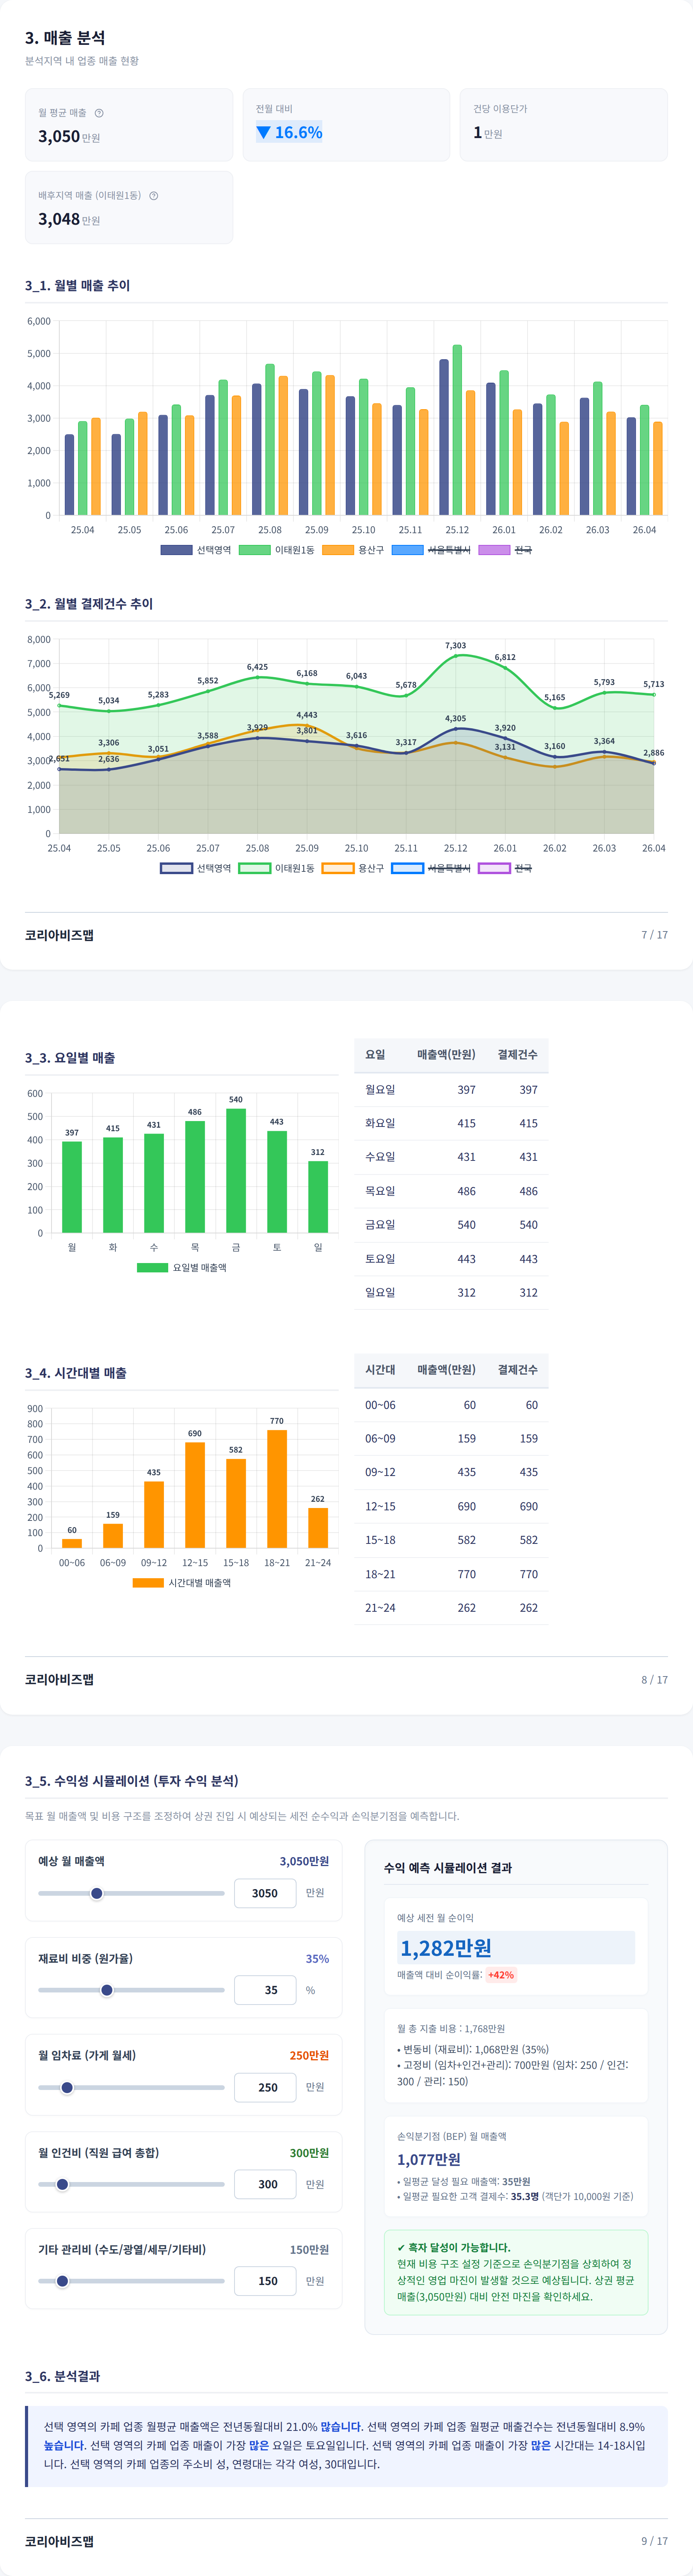This screenshot has height=2576, width=693.
Task: Select the 월요일 row in the table
Action: tap(451, 1090)
